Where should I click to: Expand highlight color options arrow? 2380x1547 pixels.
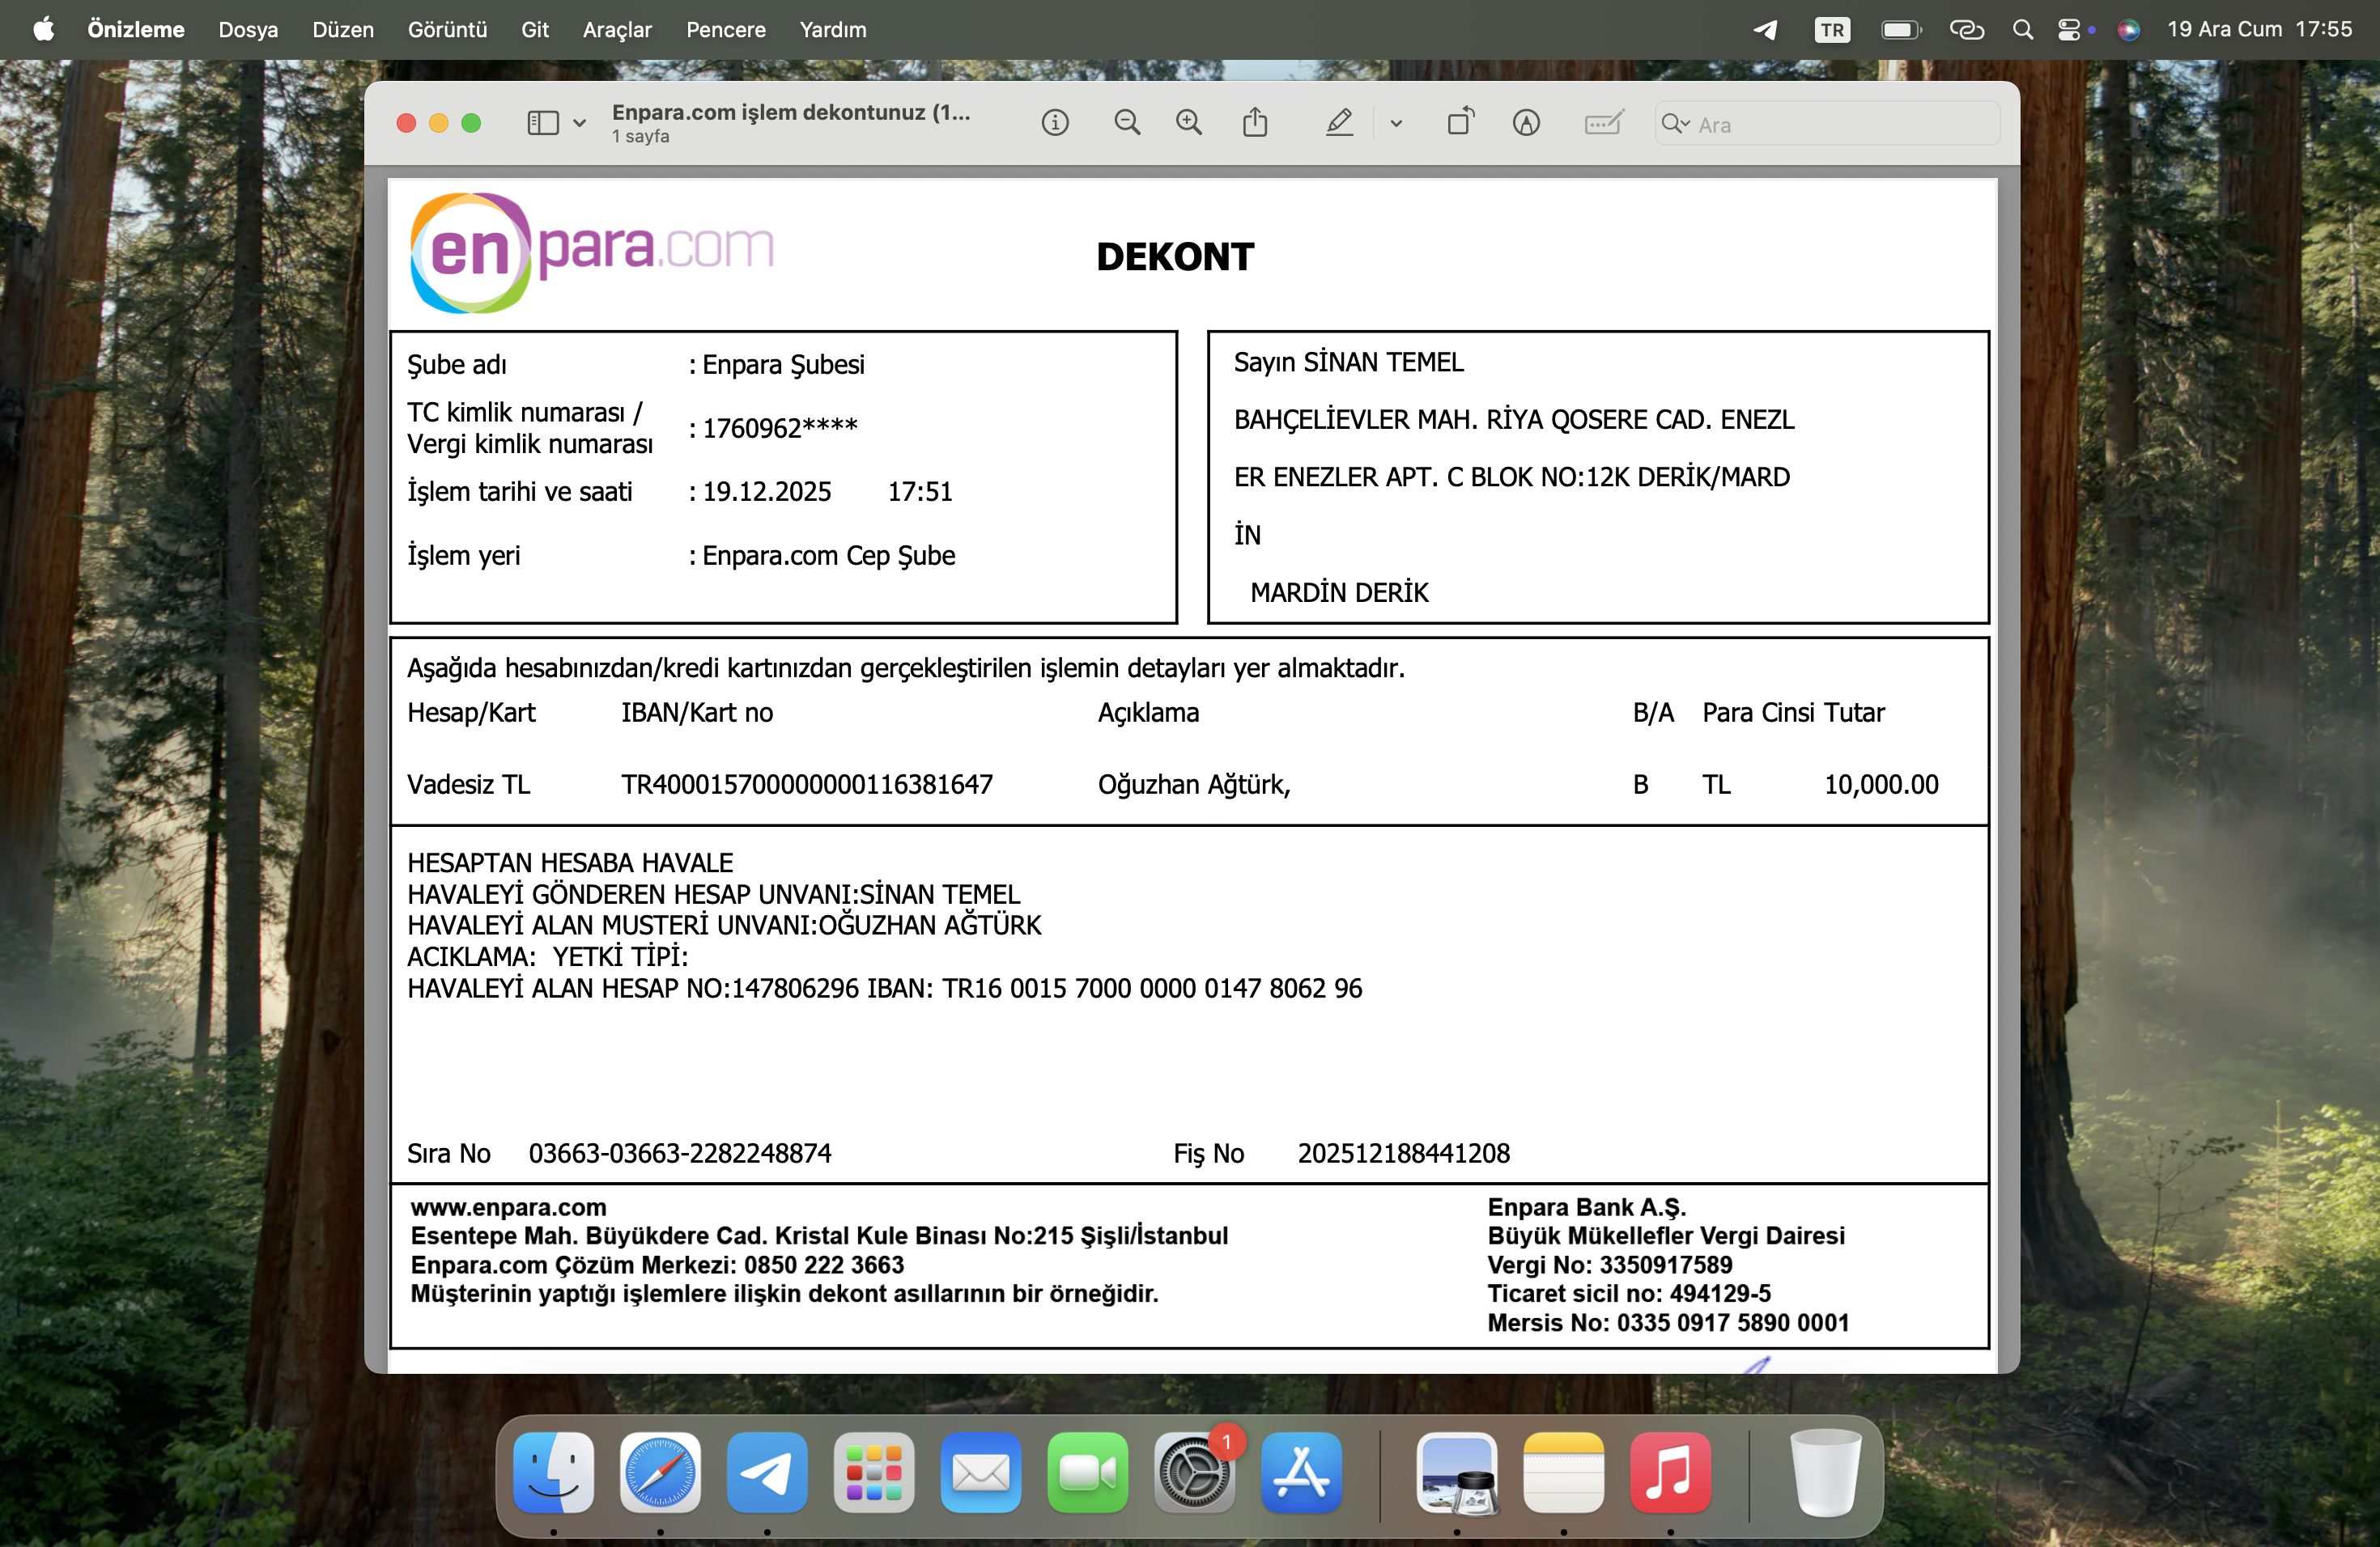(1396, 124)
